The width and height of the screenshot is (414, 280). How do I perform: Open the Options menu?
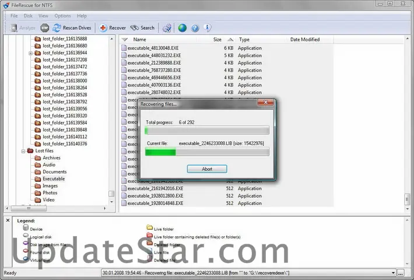(x=62, y=16)
